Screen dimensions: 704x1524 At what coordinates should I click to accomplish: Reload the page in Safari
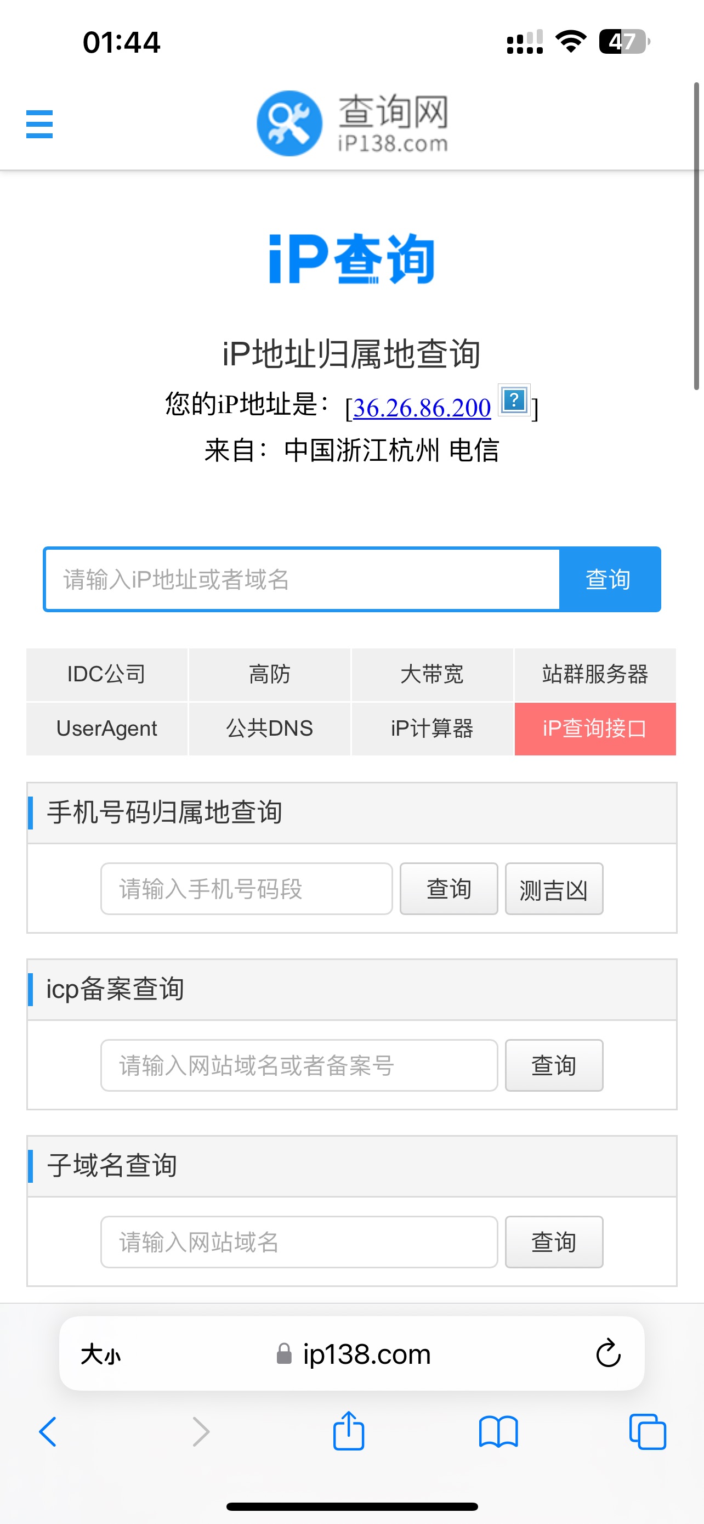click(608, 1353)
